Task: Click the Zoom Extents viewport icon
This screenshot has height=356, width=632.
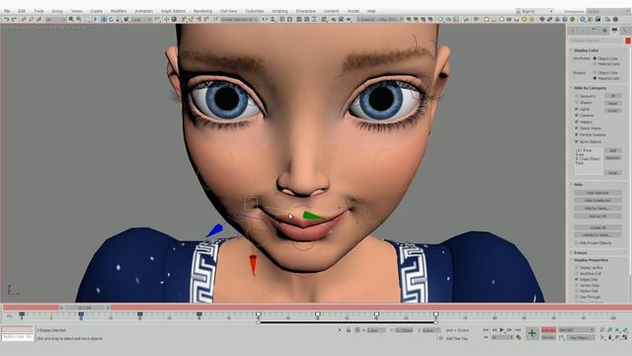Action: (617, 330)
